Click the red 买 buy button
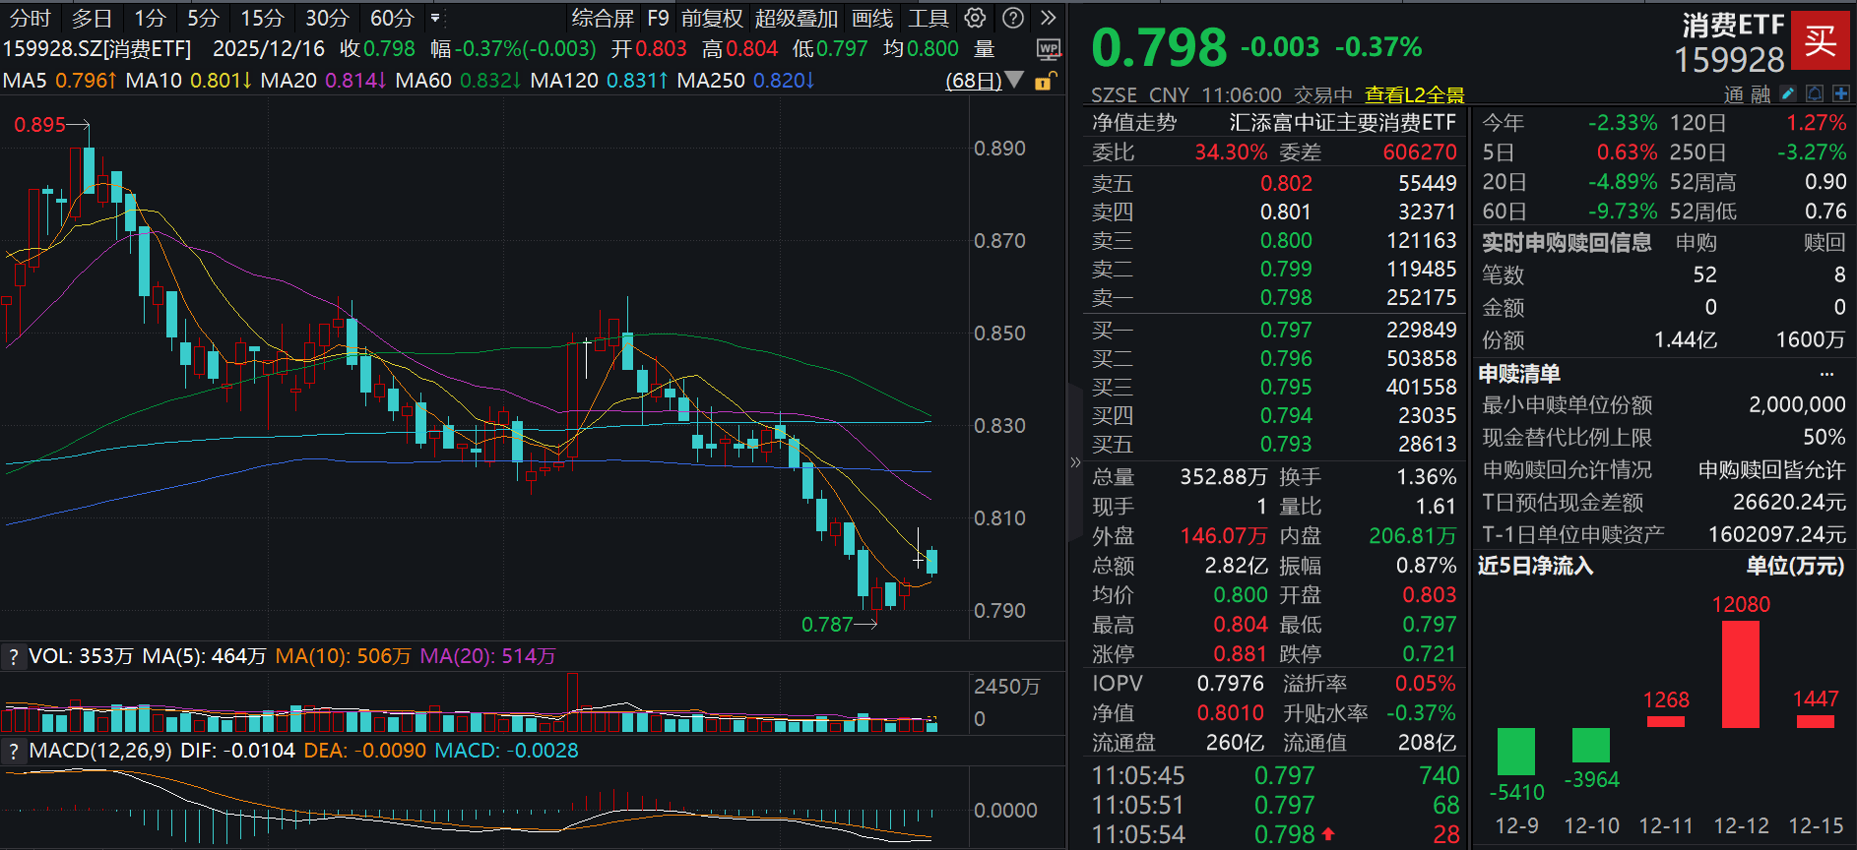 tap(1820, 40)
